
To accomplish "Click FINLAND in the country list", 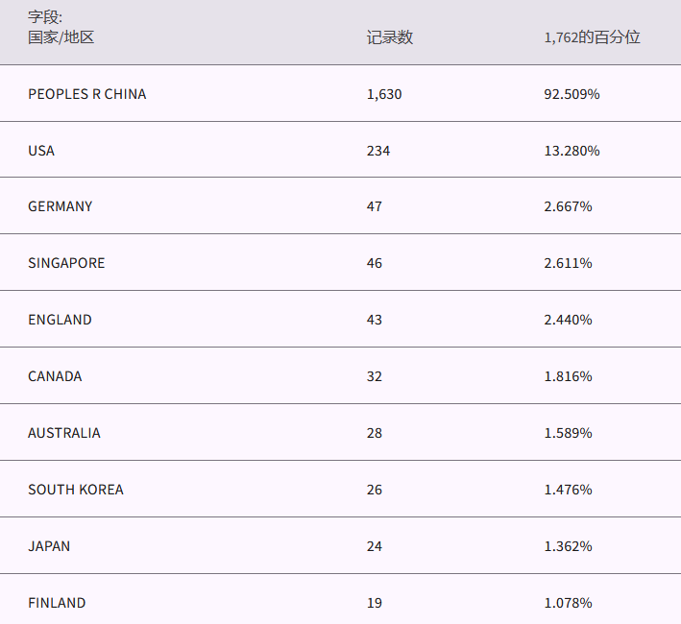I will tap(57, 603).
